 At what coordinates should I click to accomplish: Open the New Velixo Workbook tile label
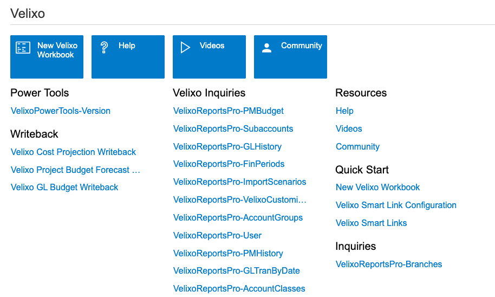tap(57, 50)
